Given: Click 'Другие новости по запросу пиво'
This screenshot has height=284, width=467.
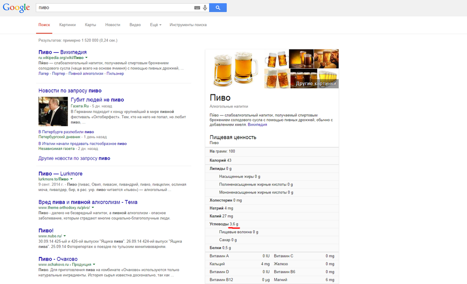Looking at the screenshot, I should coord(74,158).
